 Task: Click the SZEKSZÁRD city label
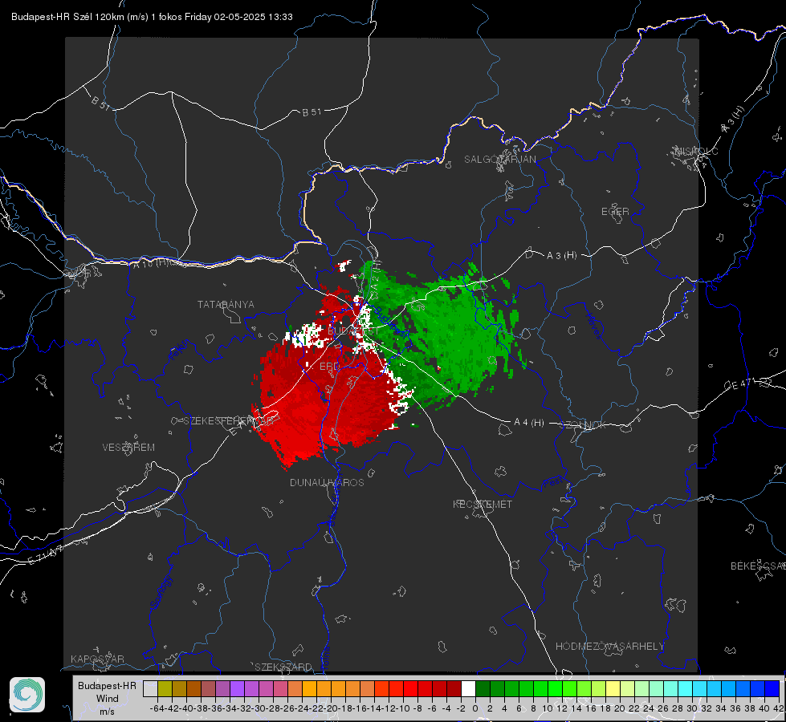tap(283, 667)
